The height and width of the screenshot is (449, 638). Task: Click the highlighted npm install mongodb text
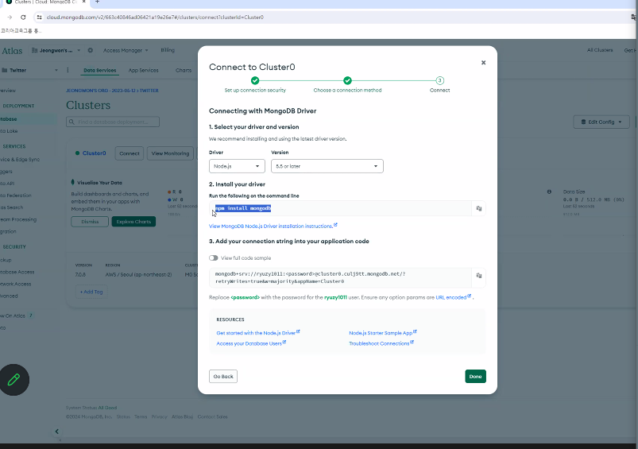click(x=243, y=208)
